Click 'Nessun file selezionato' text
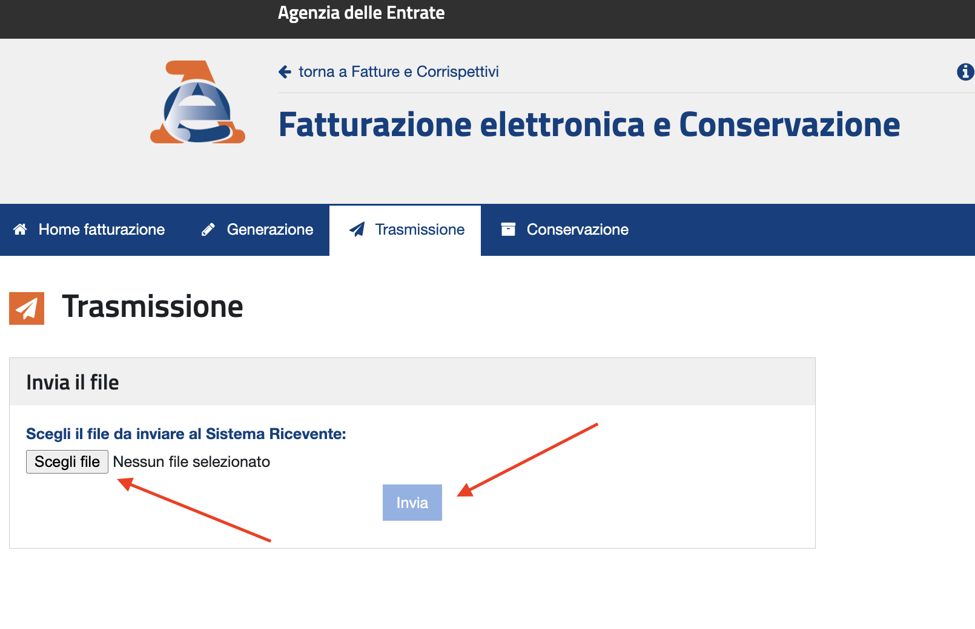 pyautogui.click(x=191, y=462)
